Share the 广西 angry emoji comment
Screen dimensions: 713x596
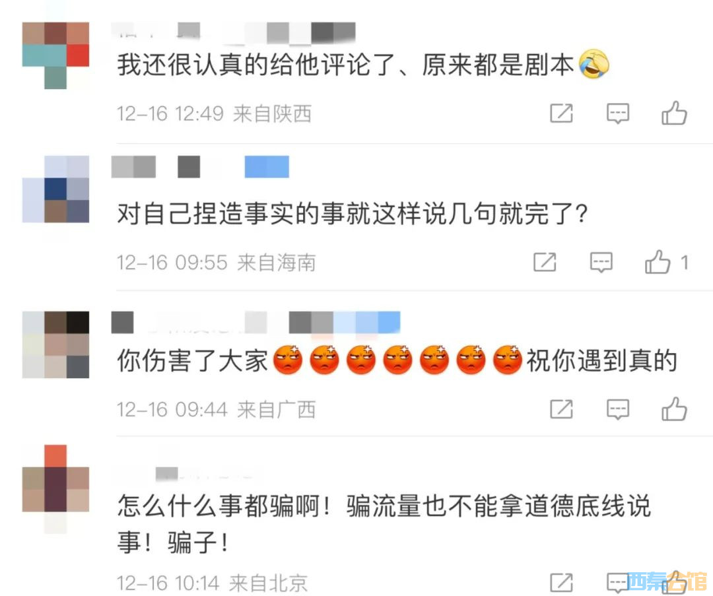pyautogui.click(x=561, y=409)
